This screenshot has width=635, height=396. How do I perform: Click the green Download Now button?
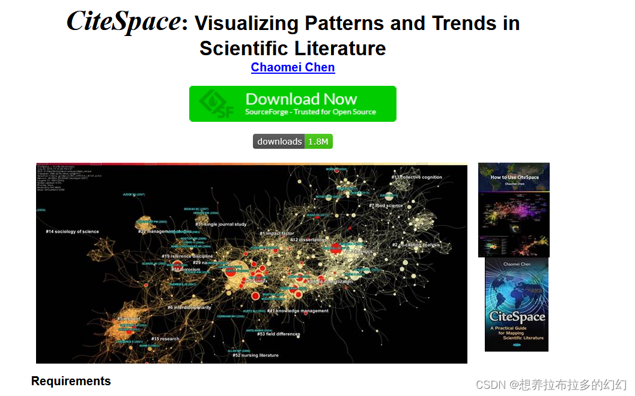293,104
